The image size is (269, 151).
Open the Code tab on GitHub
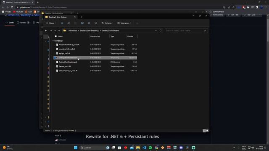10,23
